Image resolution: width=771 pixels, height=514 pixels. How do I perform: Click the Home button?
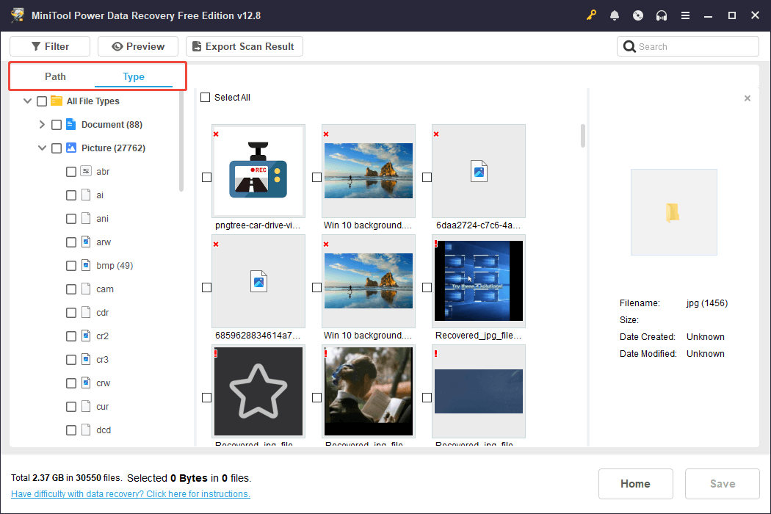(x=635, y=484)
